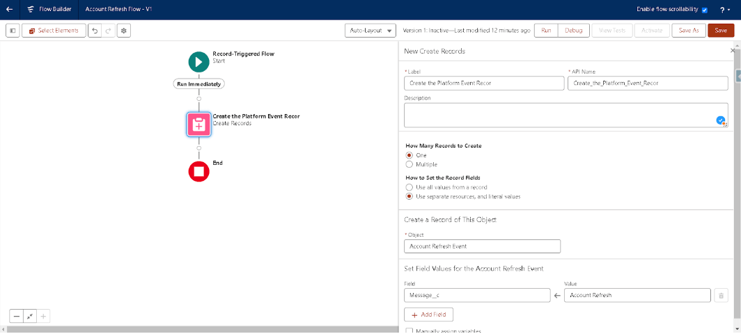
Task: Toggle the toolbox sidebar panel icon
Action: click(13, 30)
